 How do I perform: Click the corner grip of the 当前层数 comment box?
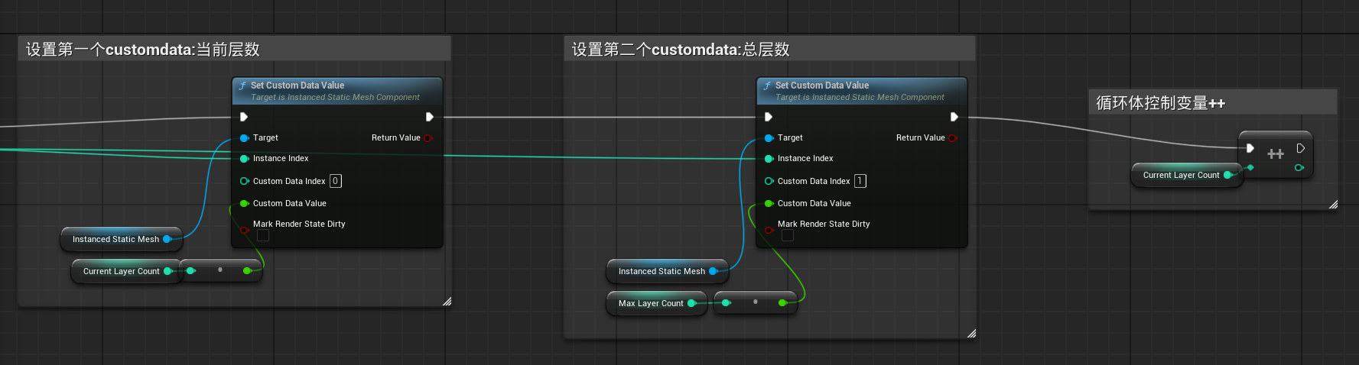(x=447, y=302)
